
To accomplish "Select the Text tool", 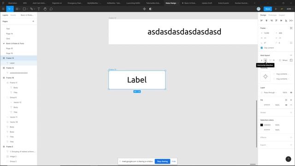I will pyautogui.click(x=39, y=9).
